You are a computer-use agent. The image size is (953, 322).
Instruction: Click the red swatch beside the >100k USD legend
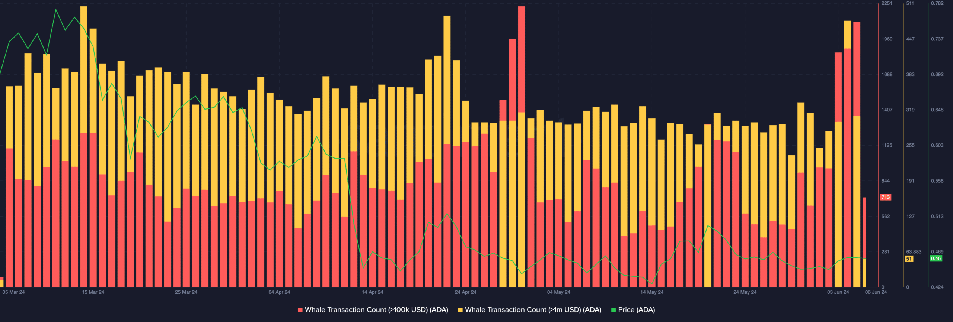[300, 310]
